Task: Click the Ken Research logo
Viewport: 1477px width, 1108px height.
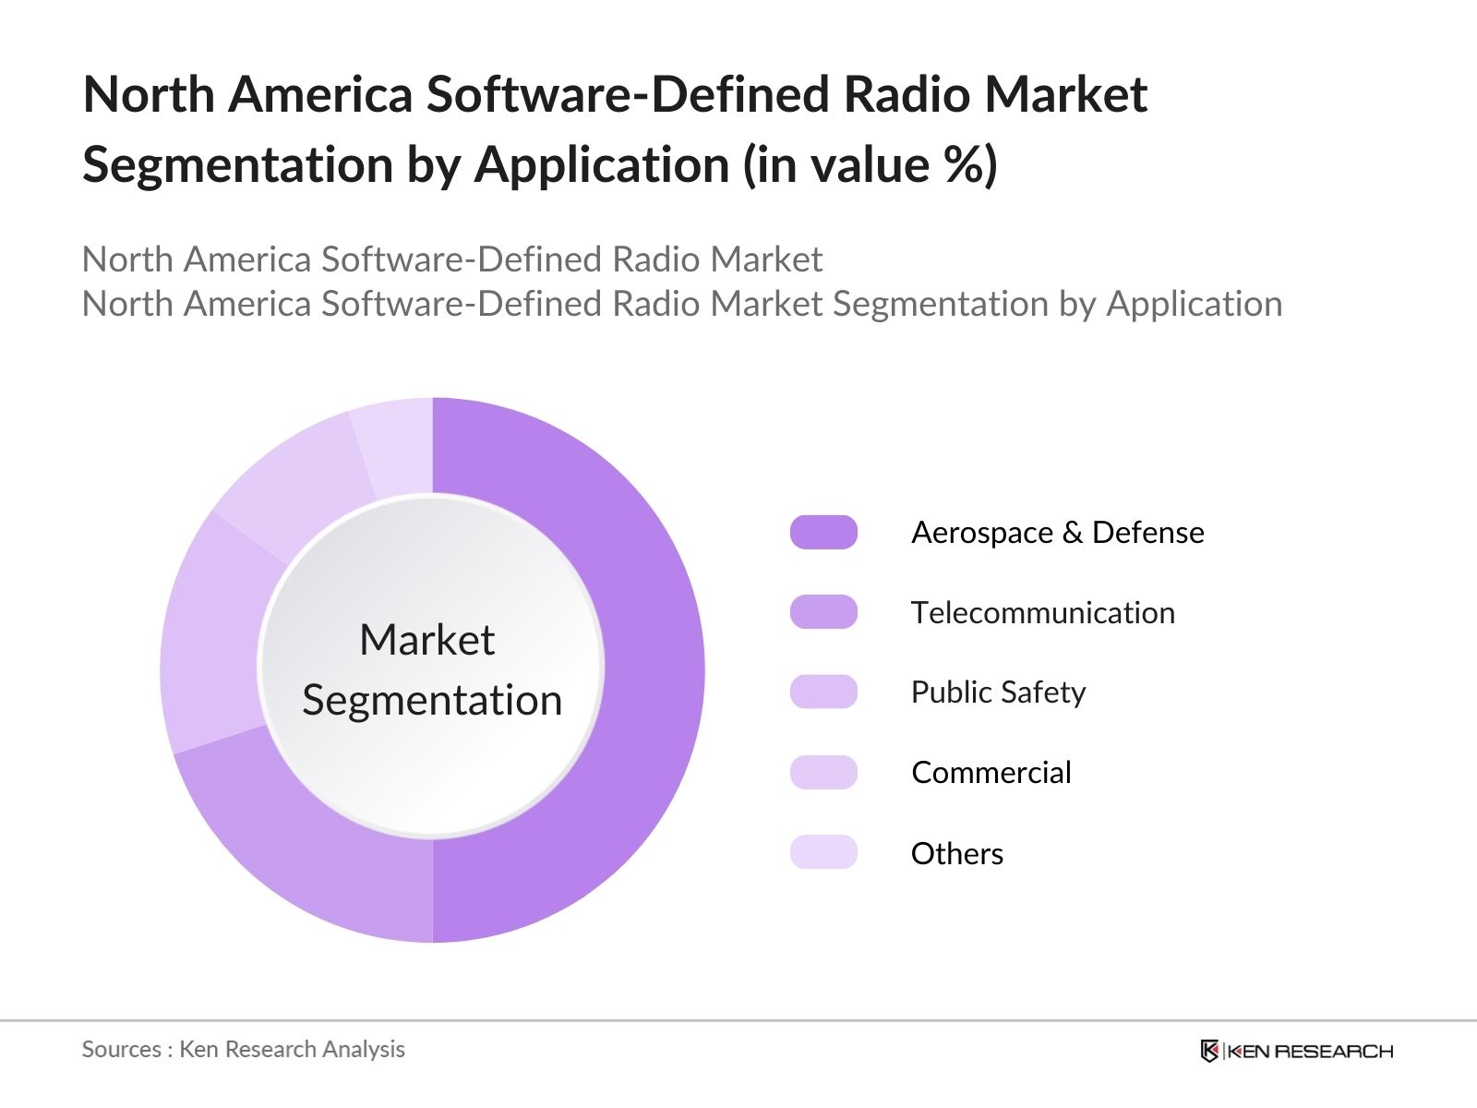Action: tap(1296, 1051)
